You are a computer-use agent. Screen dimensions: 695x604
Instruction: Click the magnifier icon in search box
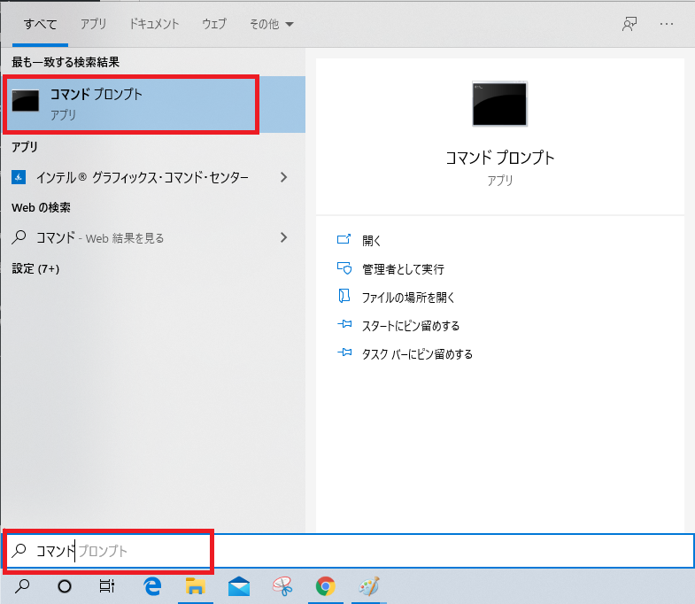(19, 550)
